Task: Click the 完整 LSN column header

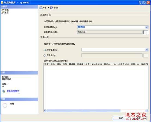Action: click(x=135, y=64)
